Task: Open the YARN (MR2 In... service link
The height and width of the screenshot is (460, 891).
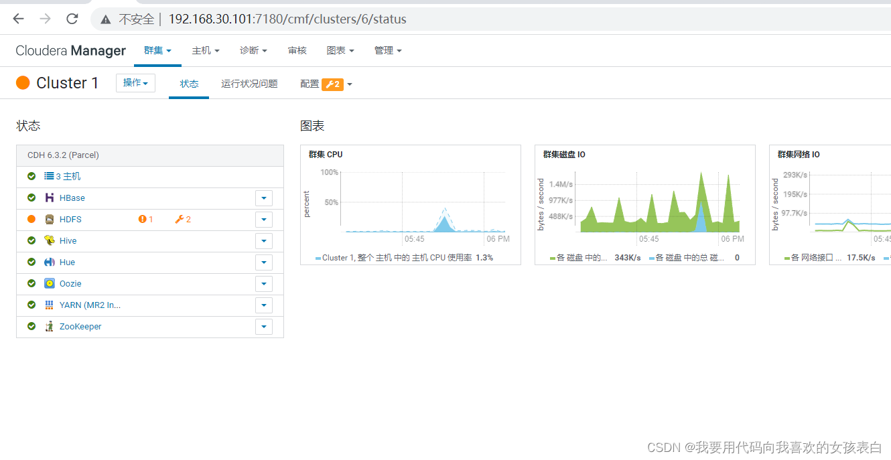Action: (90, 305)
